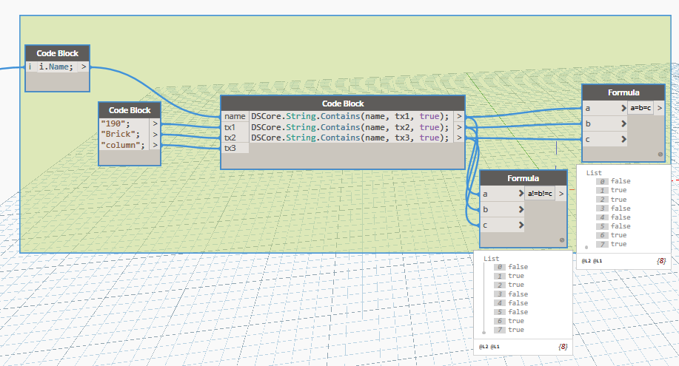Select index 7 true in the a!=b!=c Formula preview
Screen dimensions: 679x366
[x=509, y=330]
